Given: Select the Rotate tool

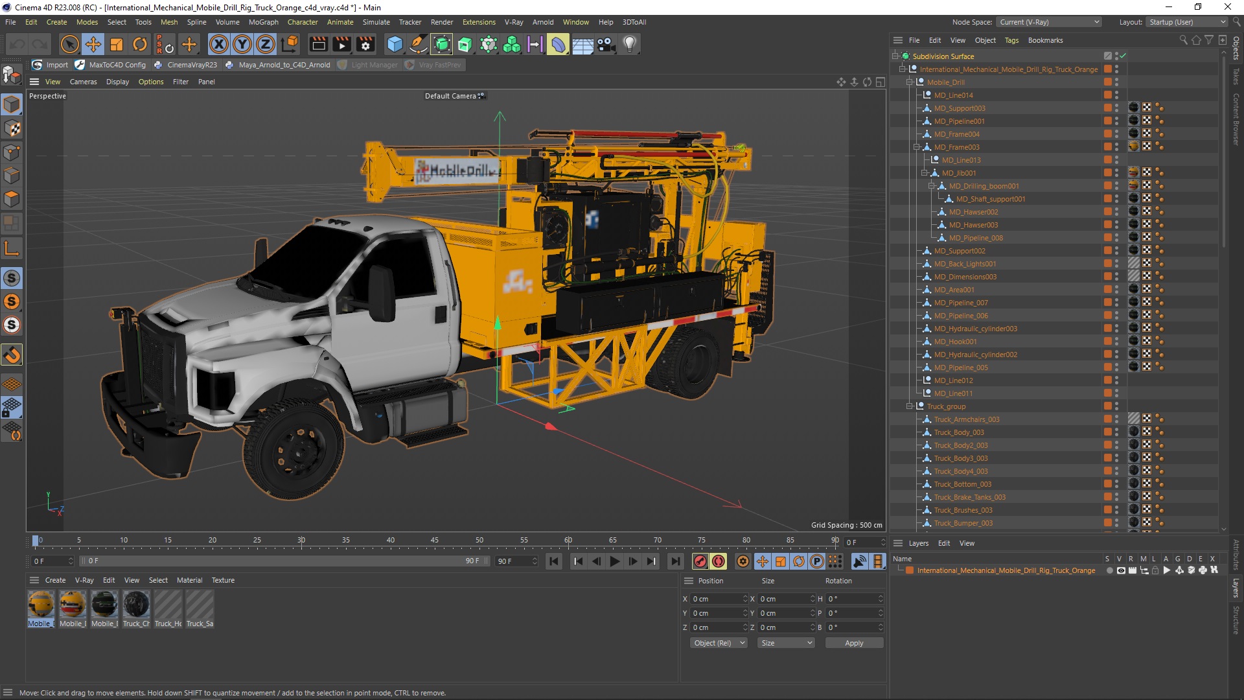Looking at the screenshot, I should 140,44.
